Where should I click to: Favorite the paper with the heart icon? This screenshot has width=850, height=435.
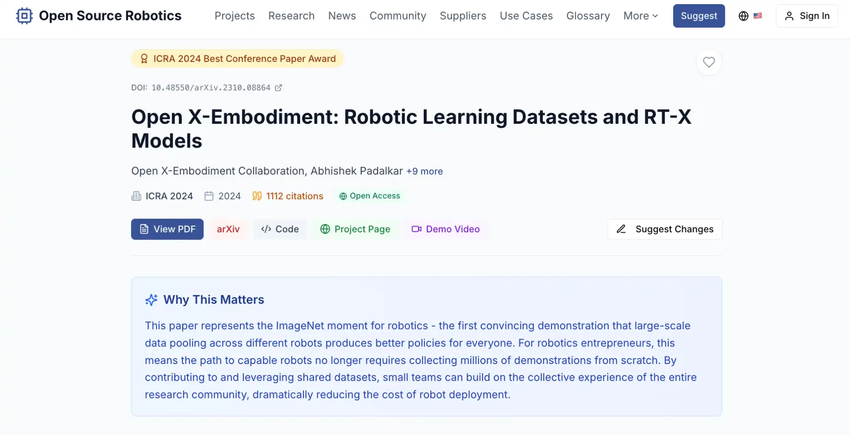point(709,62)
